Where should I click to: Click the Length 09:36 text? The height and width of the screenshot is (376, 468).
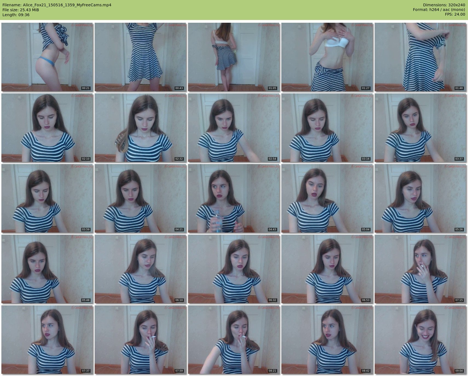tap(16, 15)
